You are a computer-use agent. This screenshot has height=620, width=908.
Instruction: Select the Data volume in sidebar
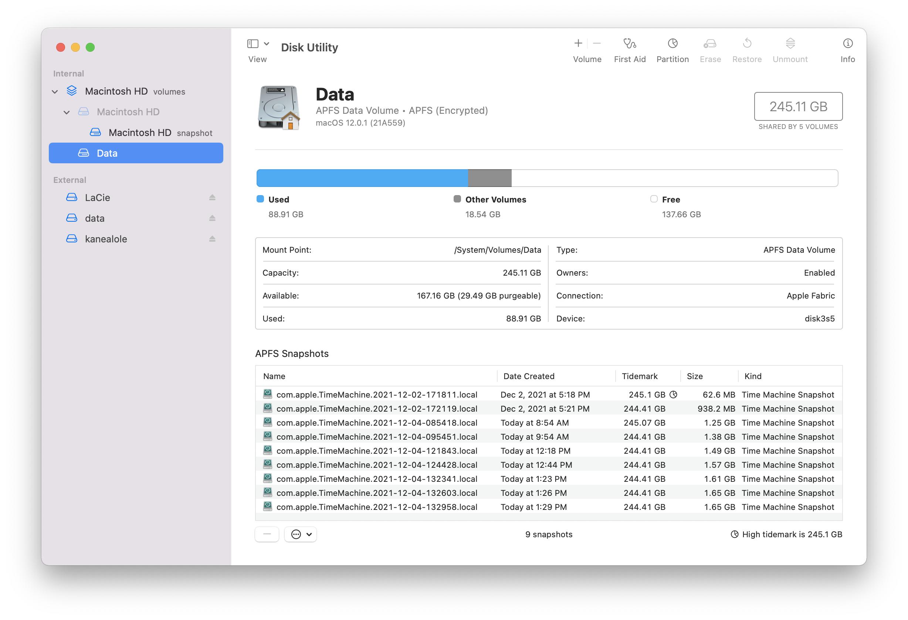(136, 153)
